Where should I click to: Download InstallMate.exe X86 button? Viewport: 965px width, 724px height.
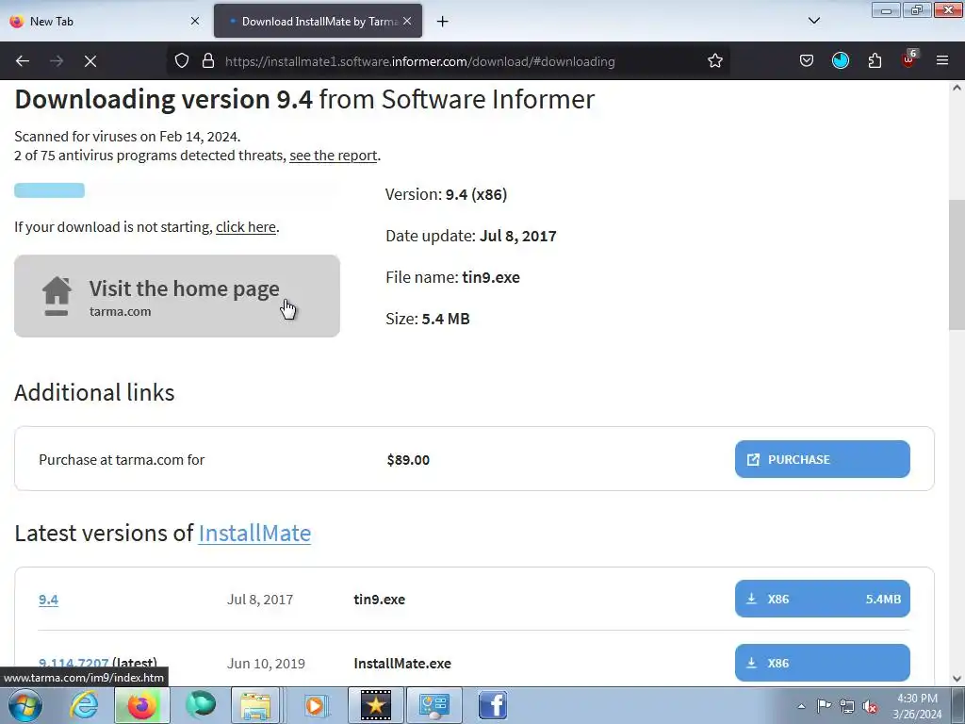(x=822, y=663)
